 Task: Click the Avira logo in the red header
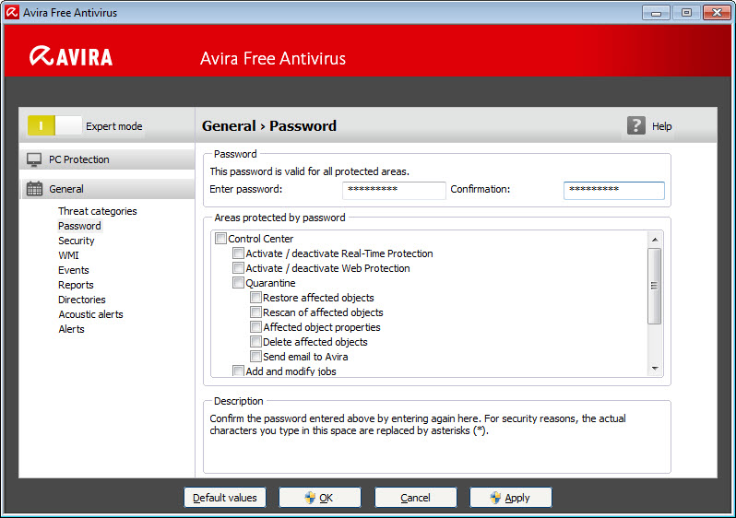click(71, 56)
